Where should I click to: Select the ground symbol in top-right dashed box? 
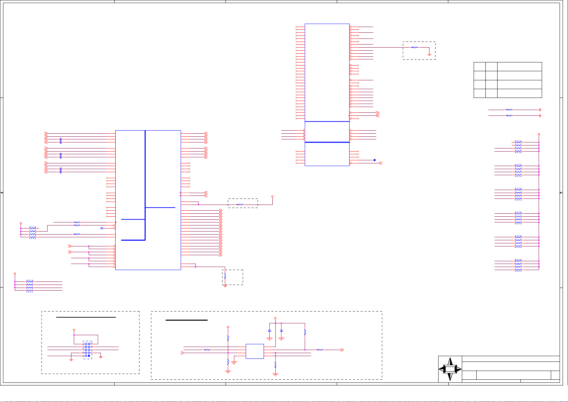(x=429, y=54)
